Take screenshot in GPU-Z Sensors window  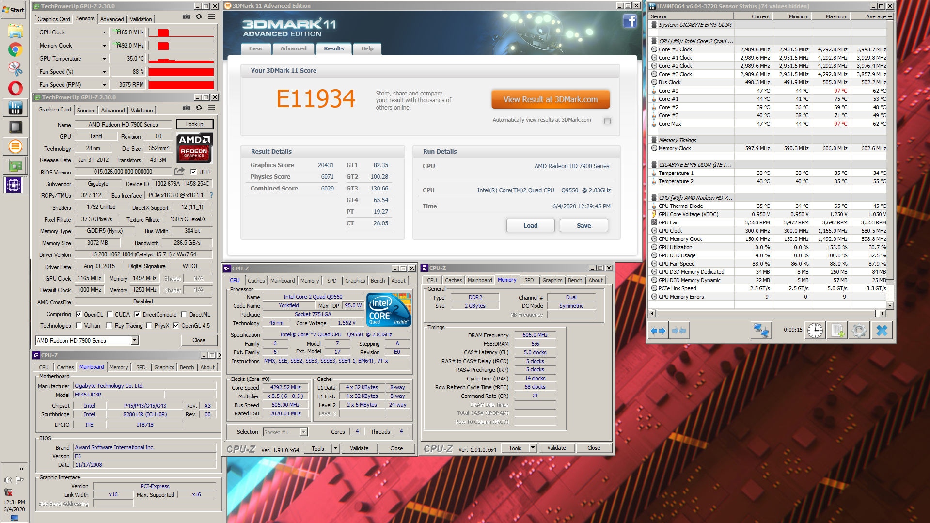click(186, 16)
